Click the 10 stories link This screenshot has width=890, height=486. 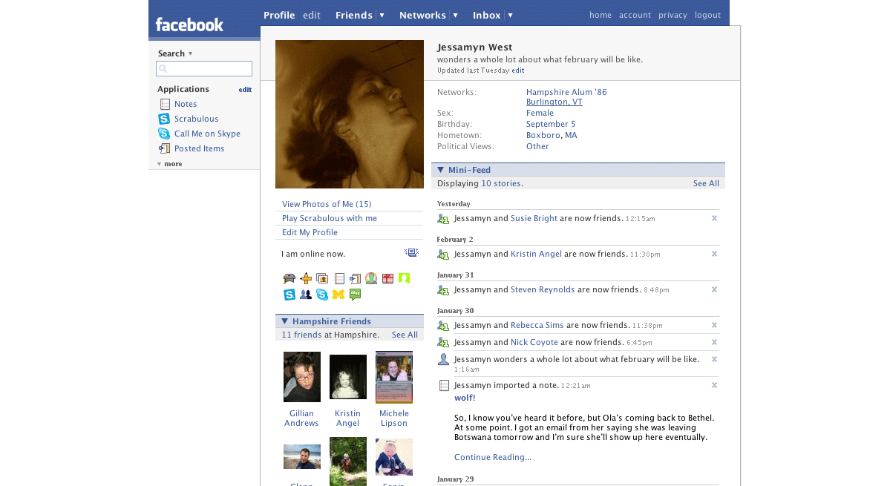click(501, 183)
